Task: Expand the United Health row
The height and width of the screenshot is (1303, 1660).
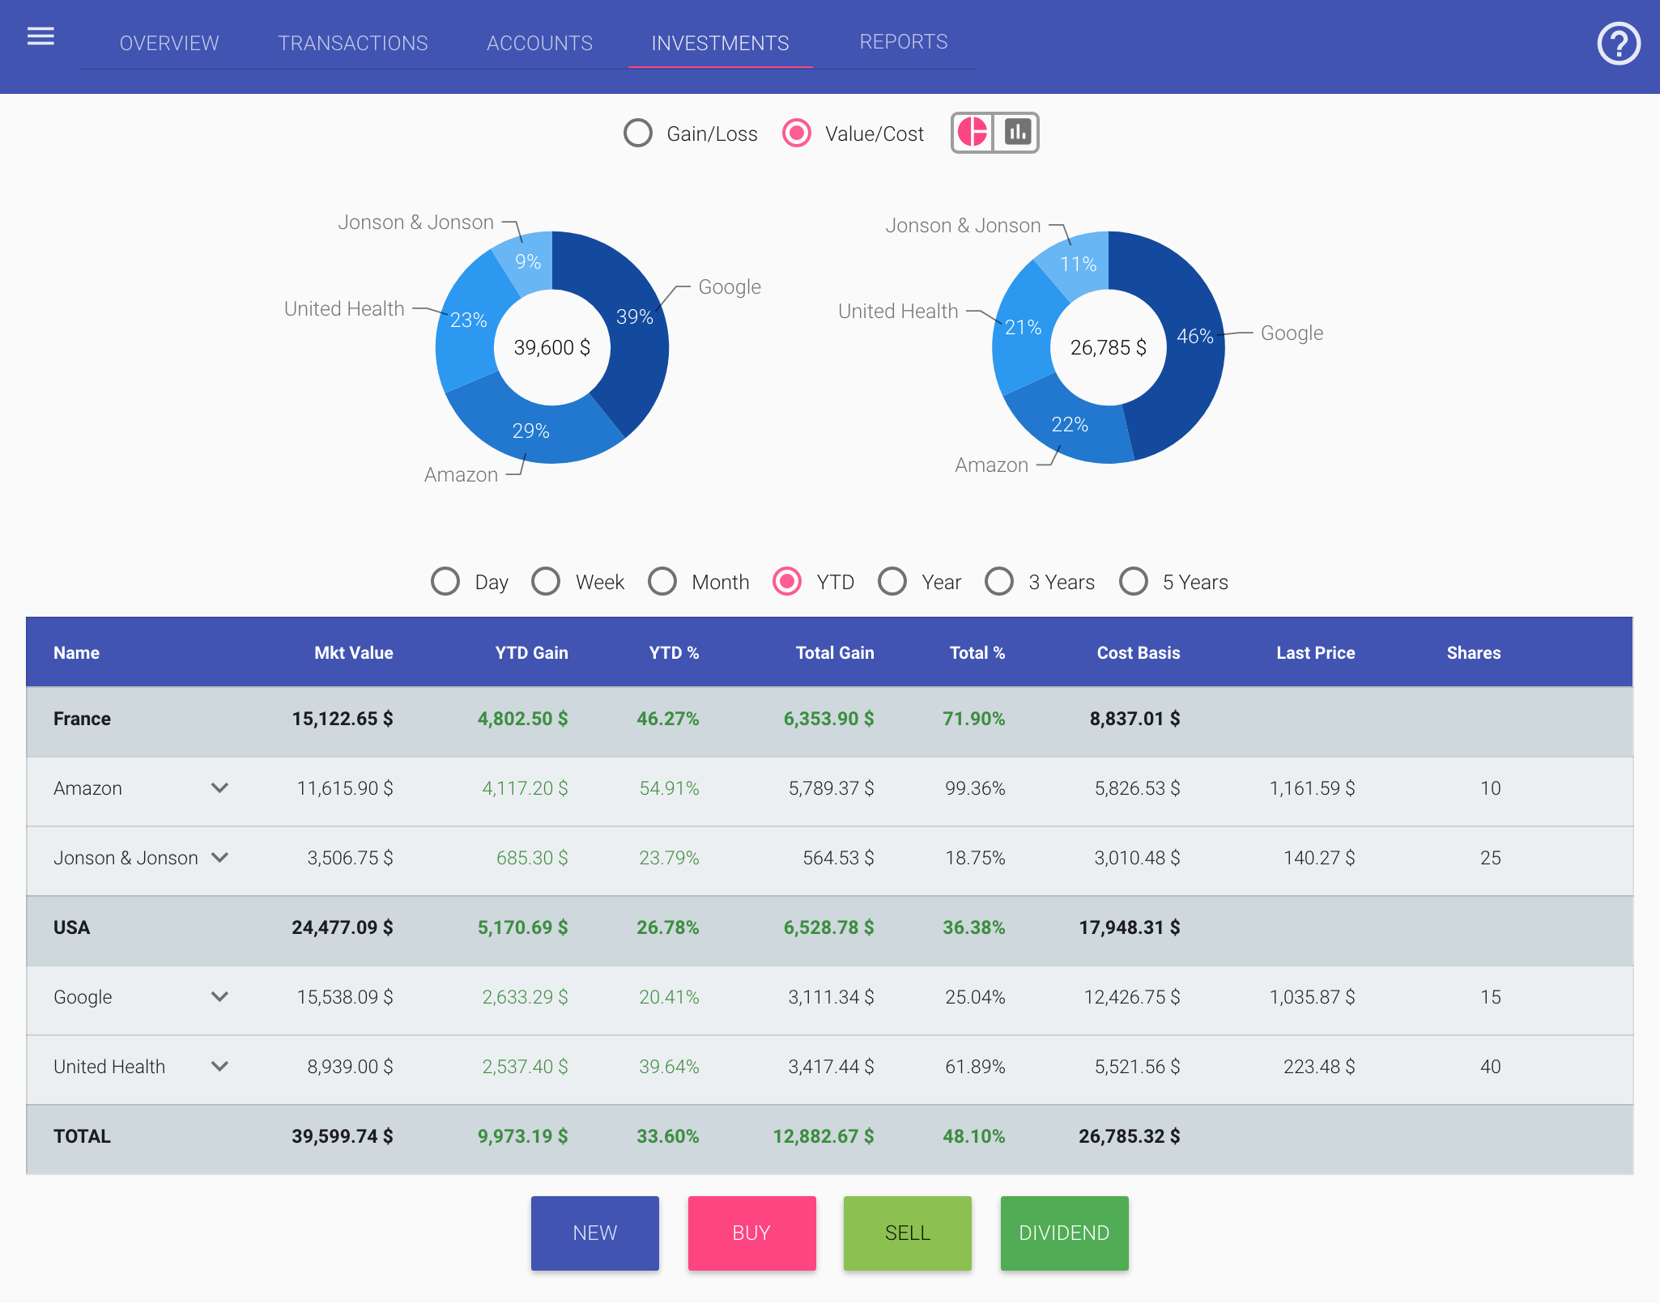Action: [x=219, y=1067]
